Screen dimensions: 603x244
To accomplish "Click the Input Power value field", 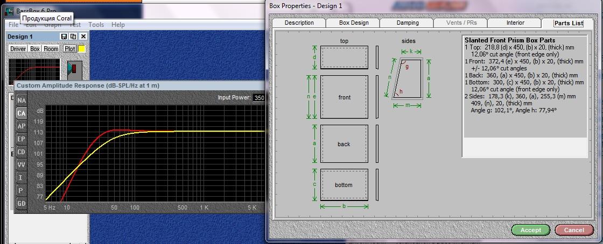I will (x=258, y=98).
